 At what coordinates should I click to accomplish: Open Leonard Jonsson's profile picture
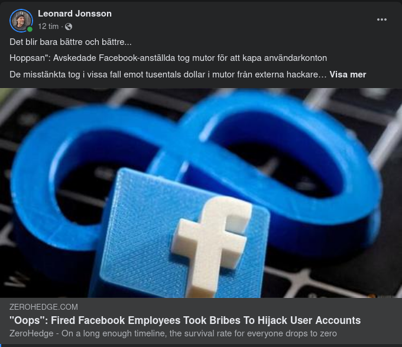click(x=21, y=21)
